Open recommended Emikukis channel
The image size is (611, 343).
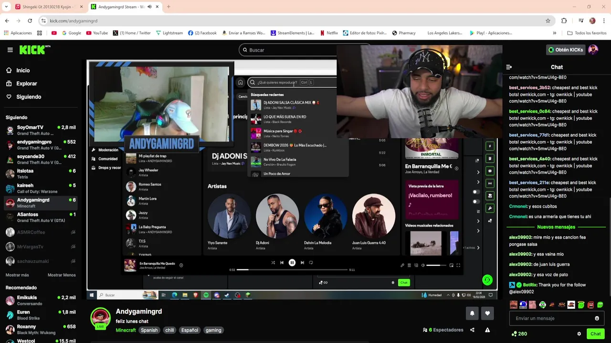41,300
